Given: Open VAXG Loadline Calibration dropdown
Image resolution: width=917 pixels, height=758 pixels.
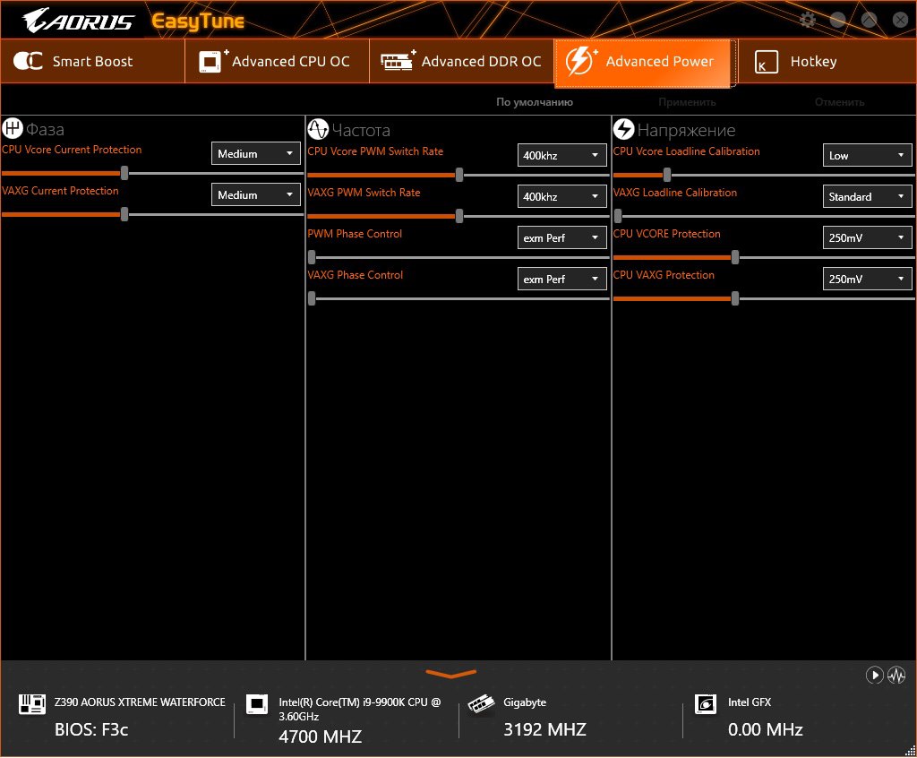Looking at the screenshot, I should 867,197.
